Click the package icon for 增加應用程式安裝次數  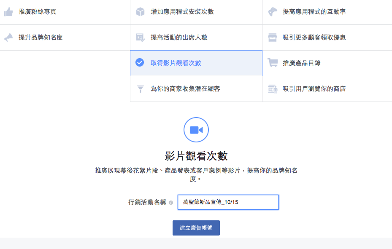coord(140,11)
